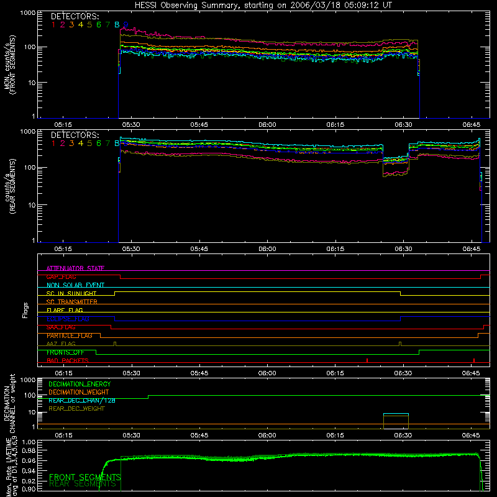Click 06:45 time label under the decimation plot

(471, 435)
